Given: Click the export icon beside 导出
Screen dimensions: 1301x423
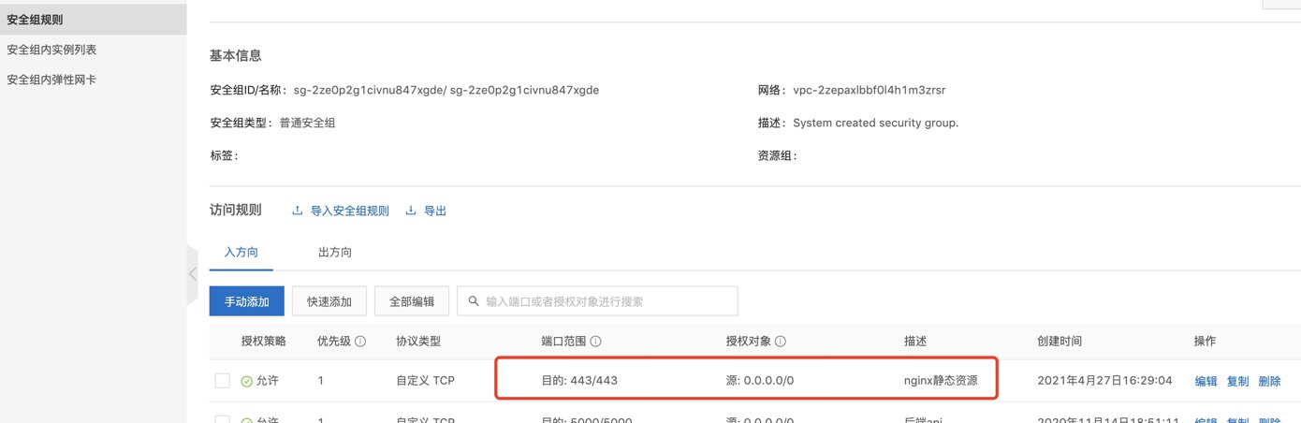Looking at the screenshot, I should (x=411, y=211).
